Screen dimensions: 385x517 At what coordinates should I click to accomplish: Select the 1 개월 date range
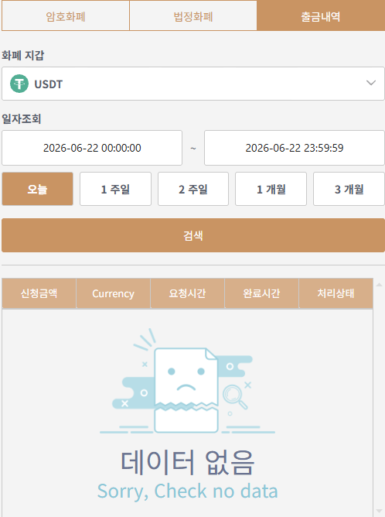tap(271, 189)
